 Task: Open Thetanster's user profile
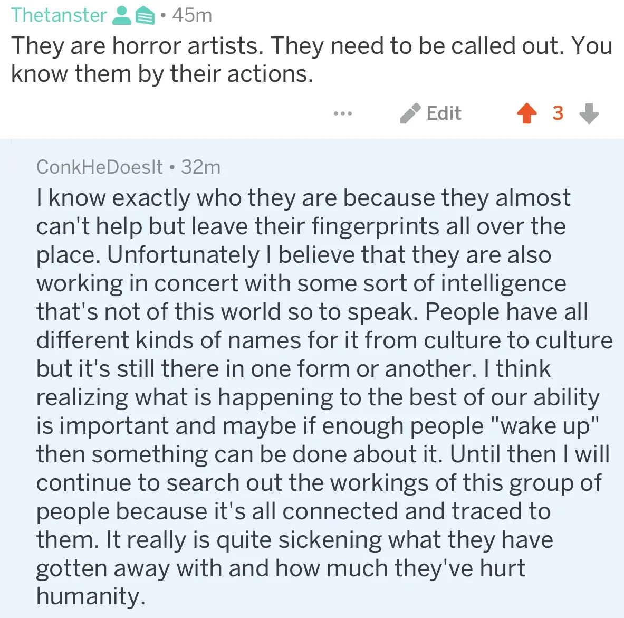coord(59,15)
